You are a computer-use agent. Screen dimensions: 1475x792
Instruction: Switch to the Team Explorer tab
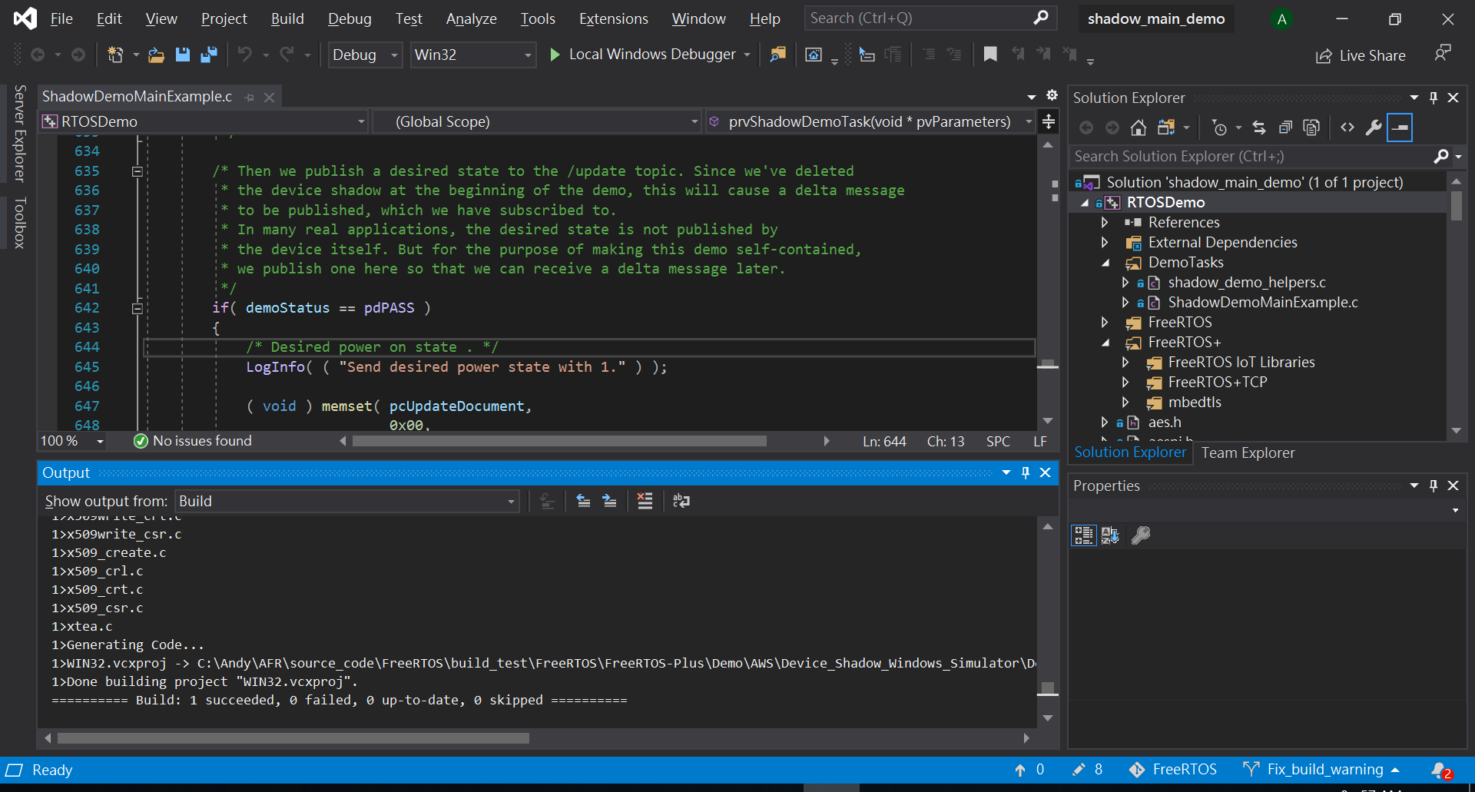[x=1247, y=452]
